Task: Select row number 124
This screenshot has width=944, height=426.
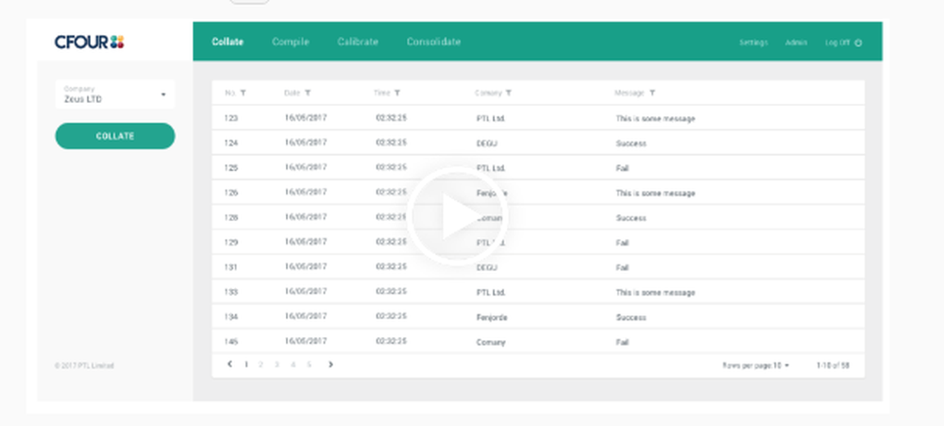Action: (x=538, y=143)
